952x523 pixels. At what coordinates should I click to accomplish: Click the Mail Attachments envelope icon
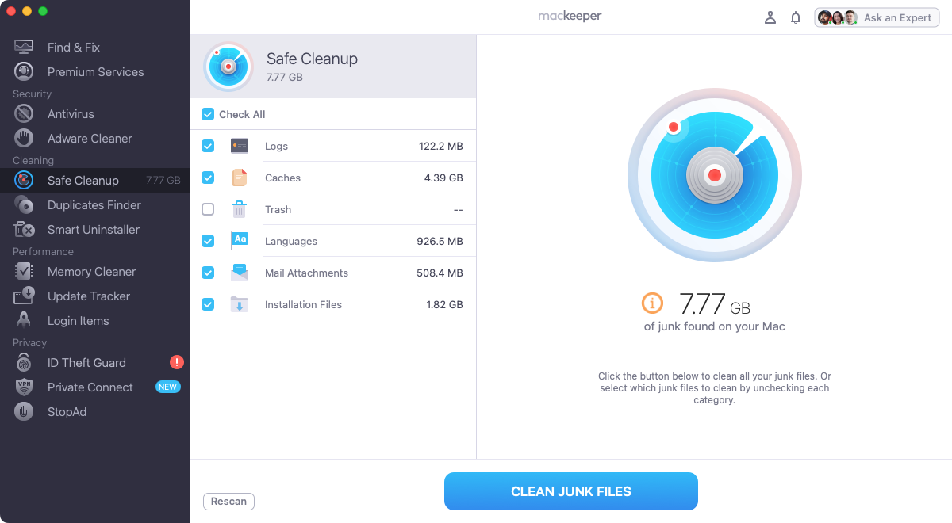[x=240, y=273]
